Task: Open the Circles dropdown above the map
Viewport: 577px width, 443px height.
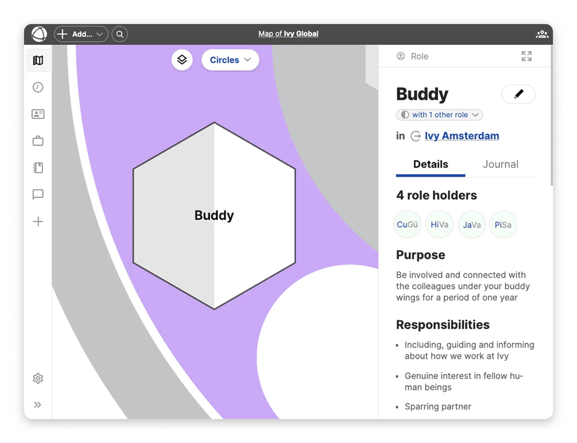Action: pyautogui.click(x=230, y=60)
